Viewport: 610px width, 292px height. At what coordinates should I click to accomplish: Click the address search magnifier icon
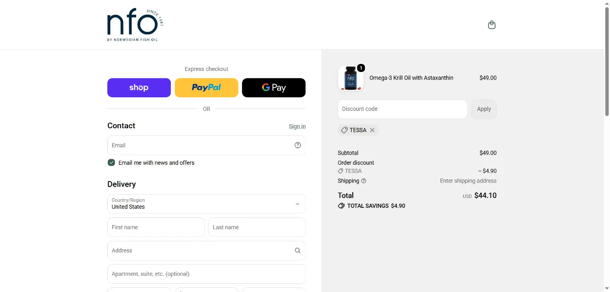298,250
